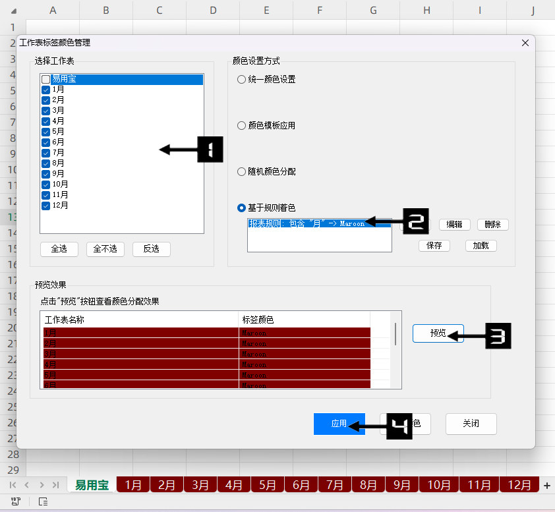The height and width of the screenshot is (512, 555).
Task: Click the status bar accessibility icon
Action: coord(43,502)
